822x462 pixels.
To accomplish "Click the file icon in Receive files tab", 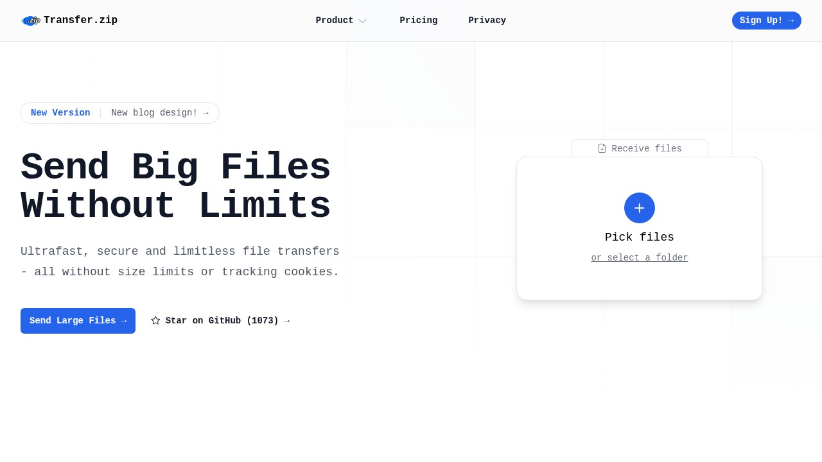I will [602, 148].
